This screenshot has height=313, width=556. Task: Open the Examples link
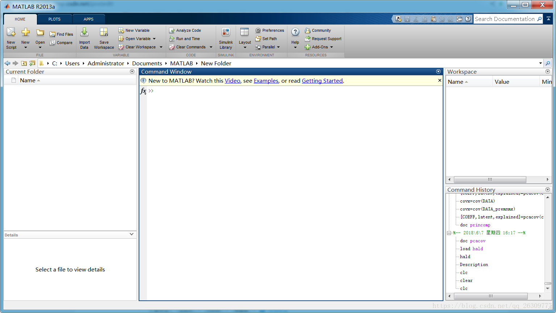(266, 81)
